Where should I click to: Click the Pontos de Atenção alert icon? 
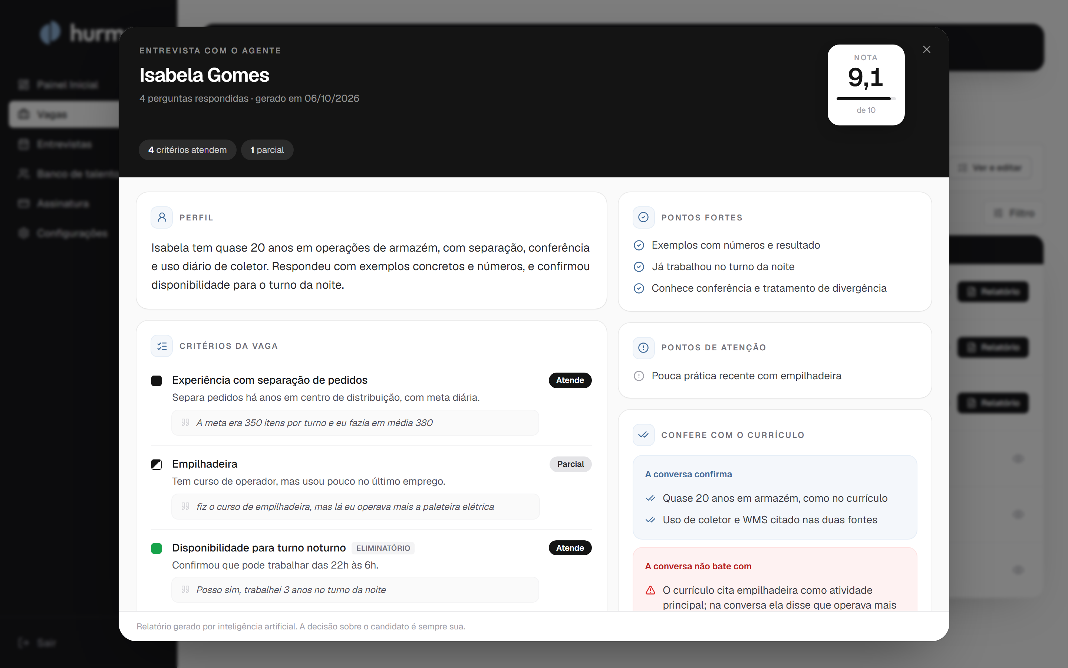[643, 347]
